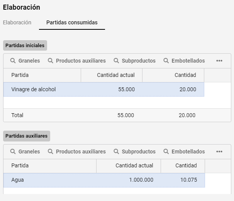The height and width of the screenshot is (201, 234).
Task: Sort by Cantidad column in Partidas auxiliares
Action: (183, 165)
